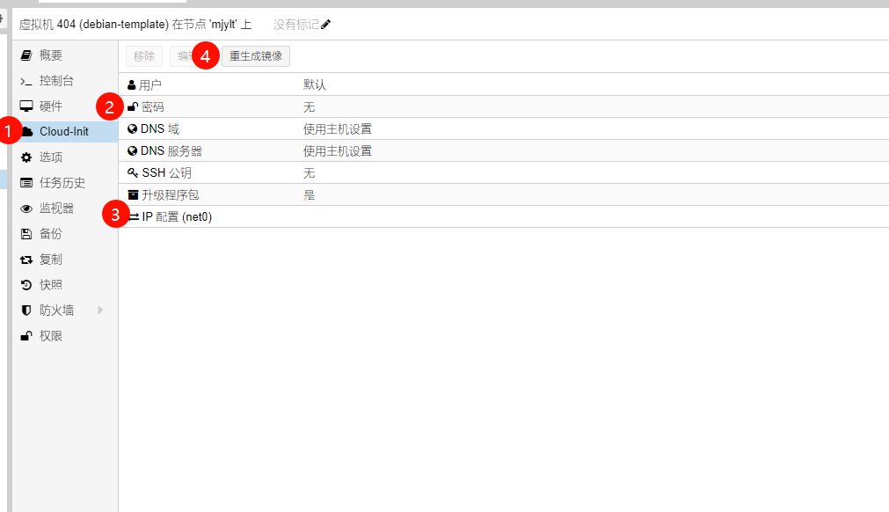Select the IP 配置 (net0) row
889x512 pixels.
(504, 216)
